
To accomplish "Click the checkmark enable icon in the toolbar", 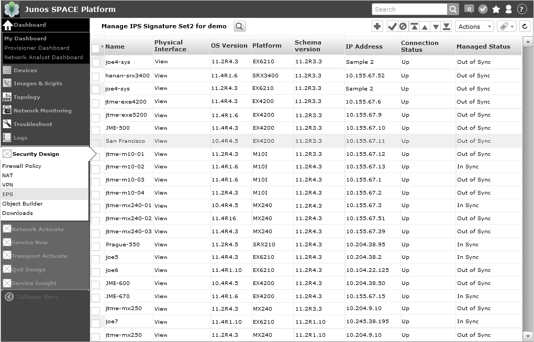I will (392, 26).
